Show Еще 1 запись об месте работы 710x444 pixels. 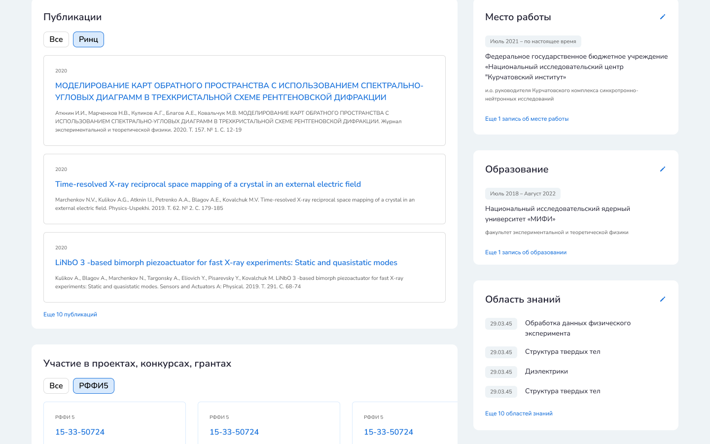(x=527, y=119)
